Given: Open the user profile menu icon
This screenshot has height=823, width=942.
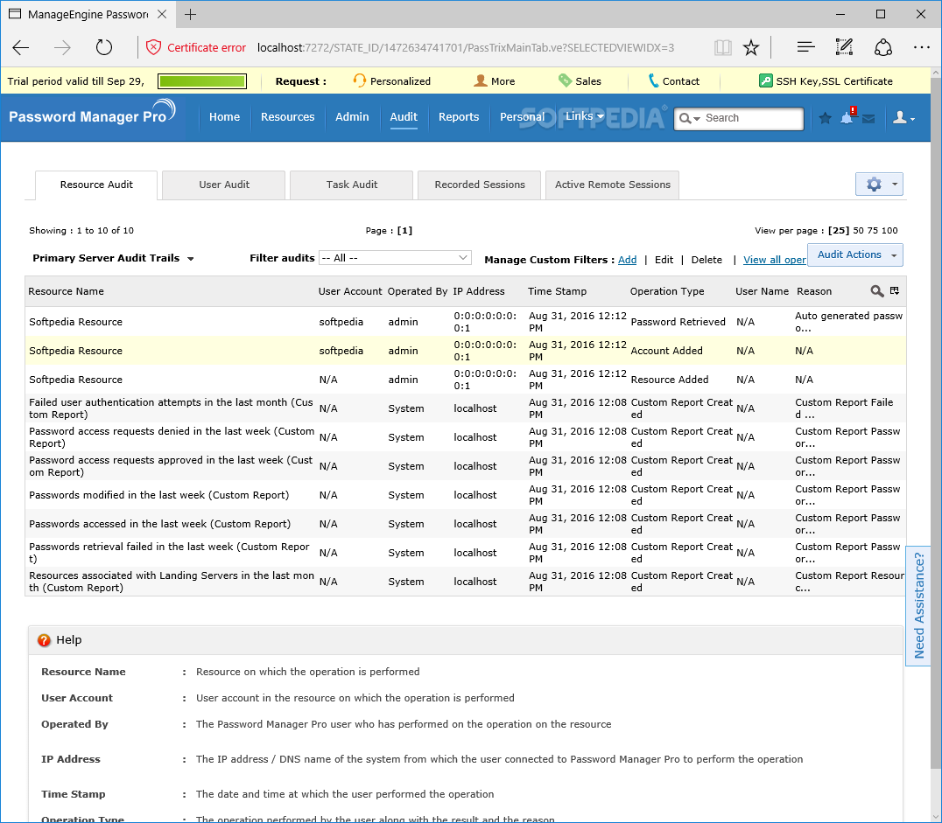Looking at the screenshot, I should click(x=903, y=118).
